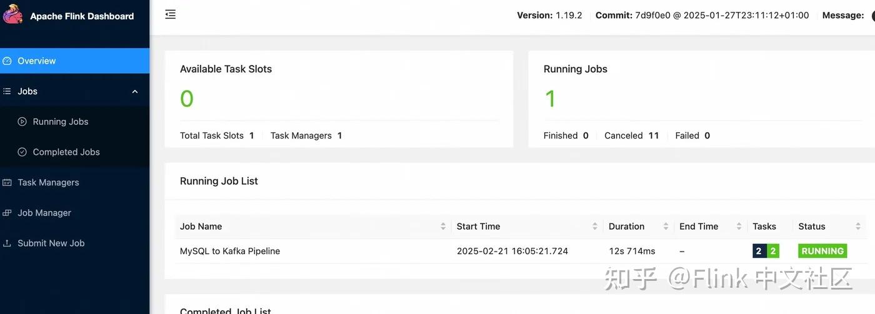Sort the job list by Status

[x=858, y=227]
